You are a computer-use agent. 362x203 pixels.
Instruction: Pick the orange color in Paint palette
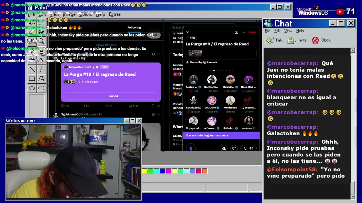pyautogui.click(x=204, y=171)
